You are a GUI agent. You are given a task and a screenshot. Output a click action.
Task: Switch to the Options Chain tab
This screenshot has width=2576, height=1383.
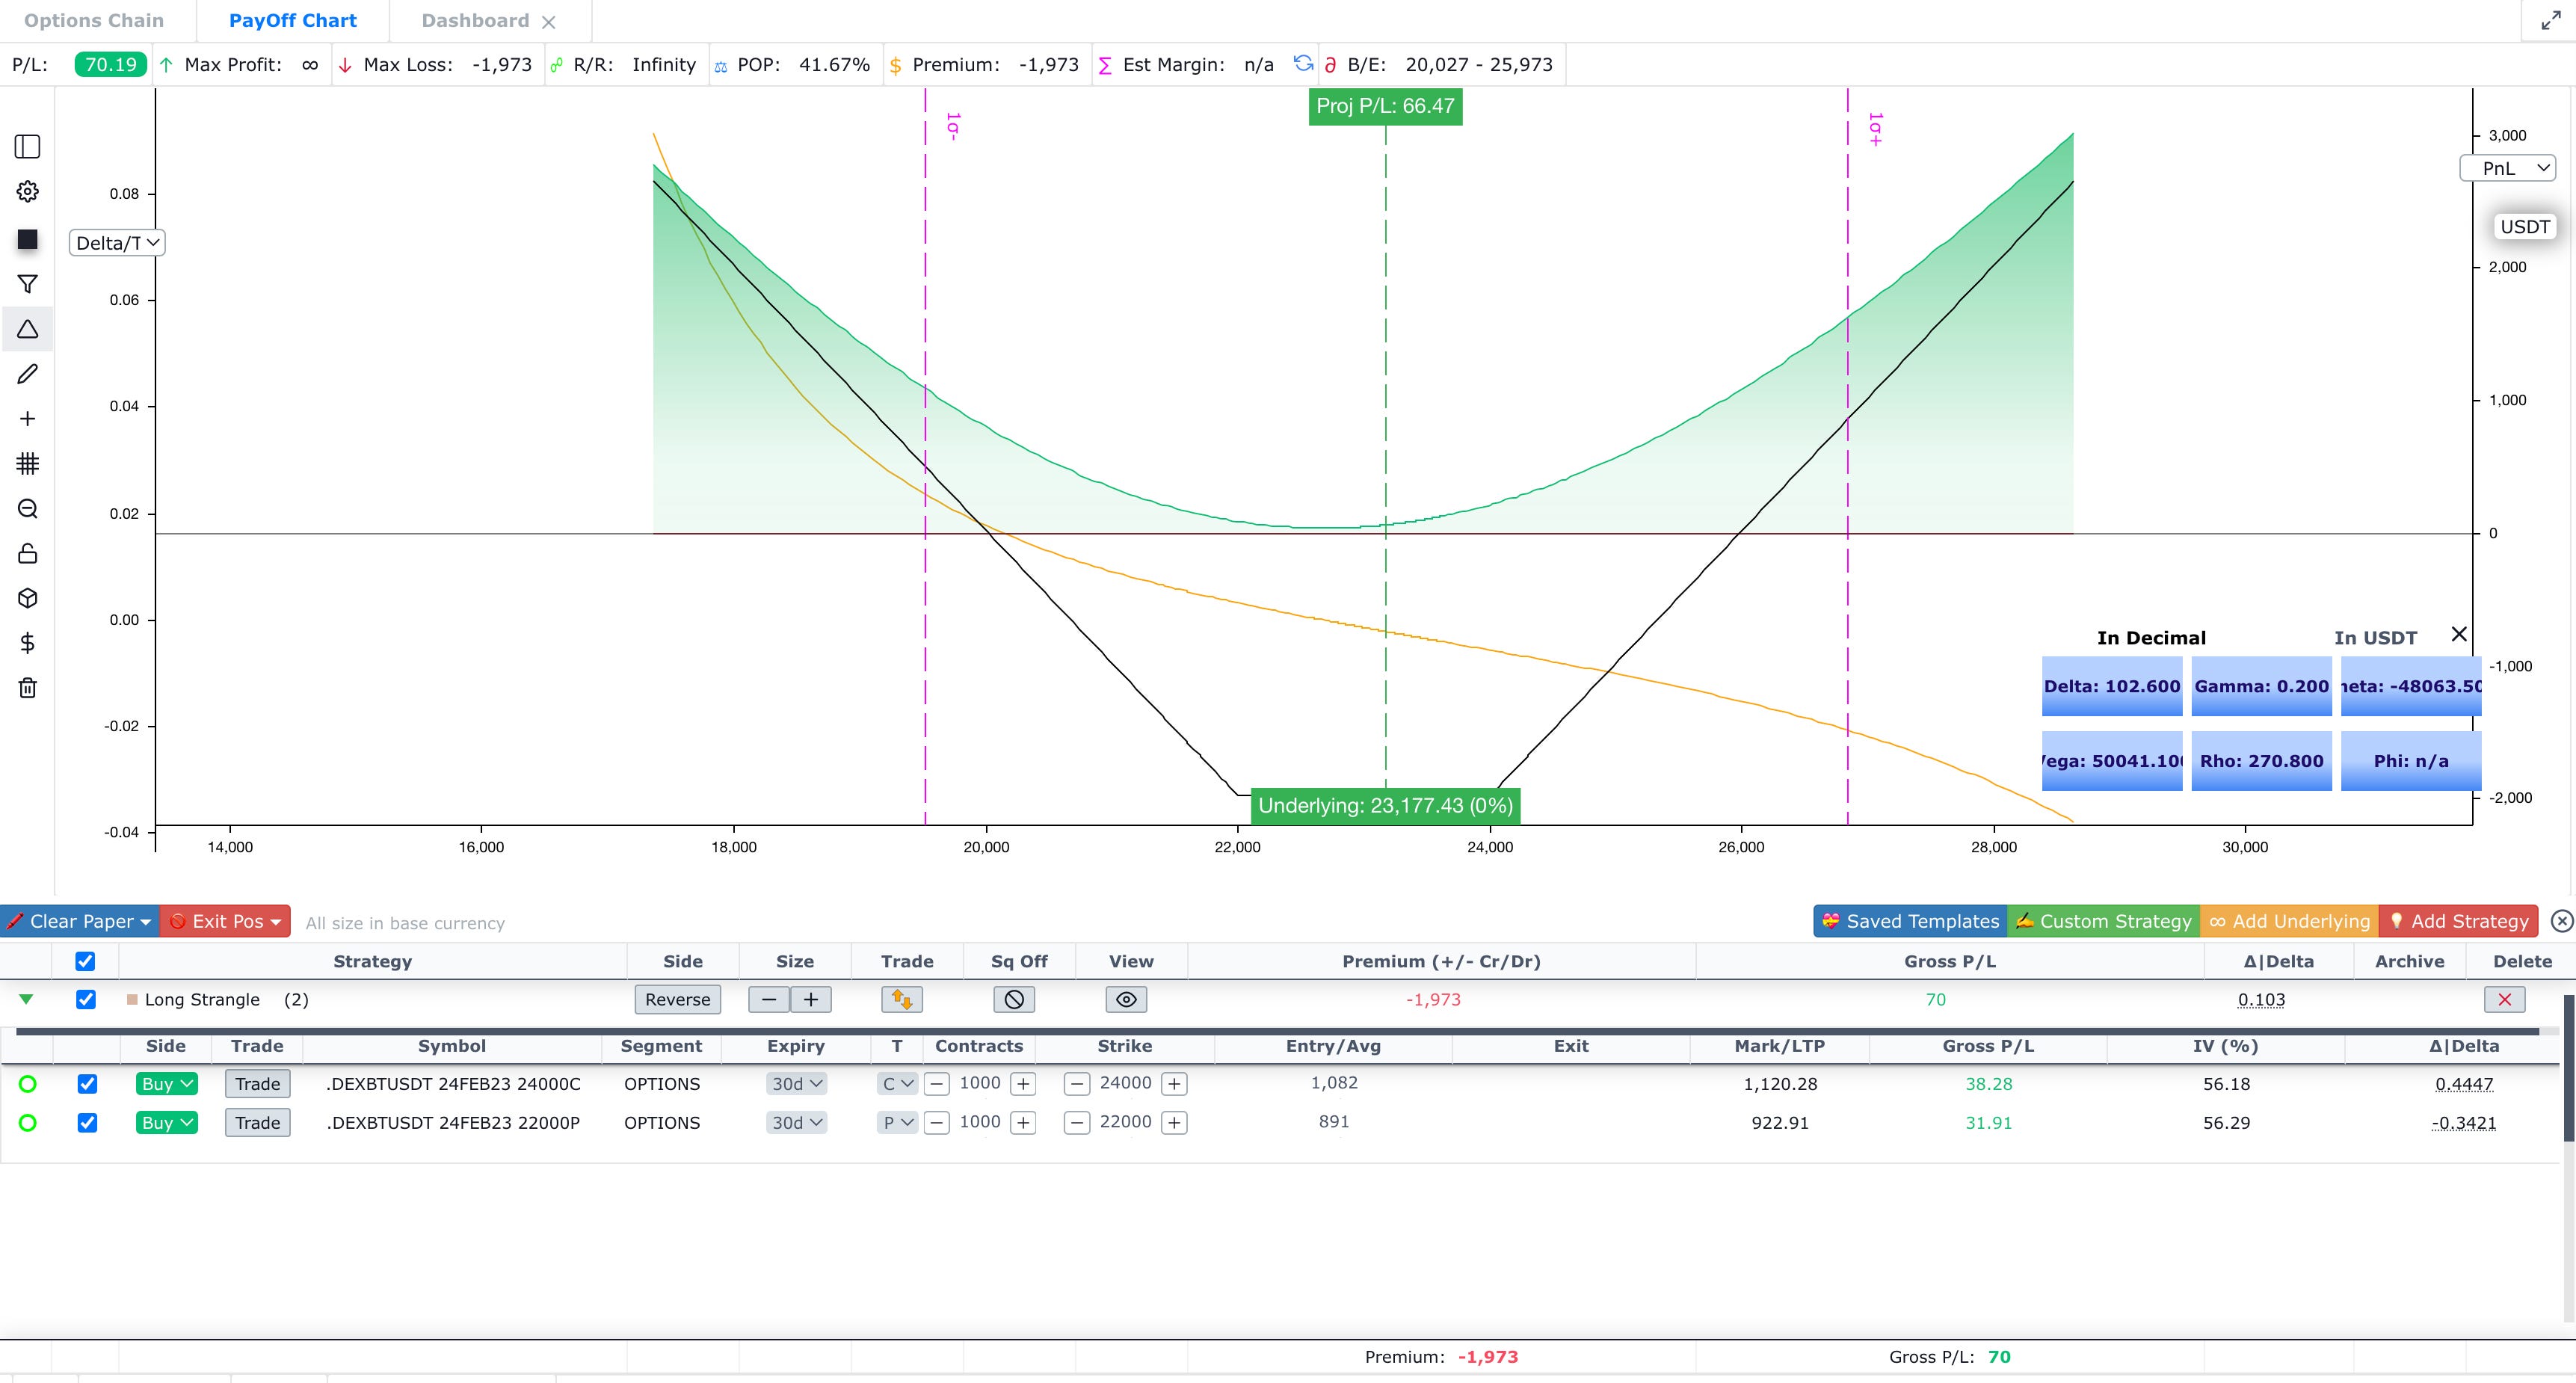pyautogui.click(x=94, y=20)
